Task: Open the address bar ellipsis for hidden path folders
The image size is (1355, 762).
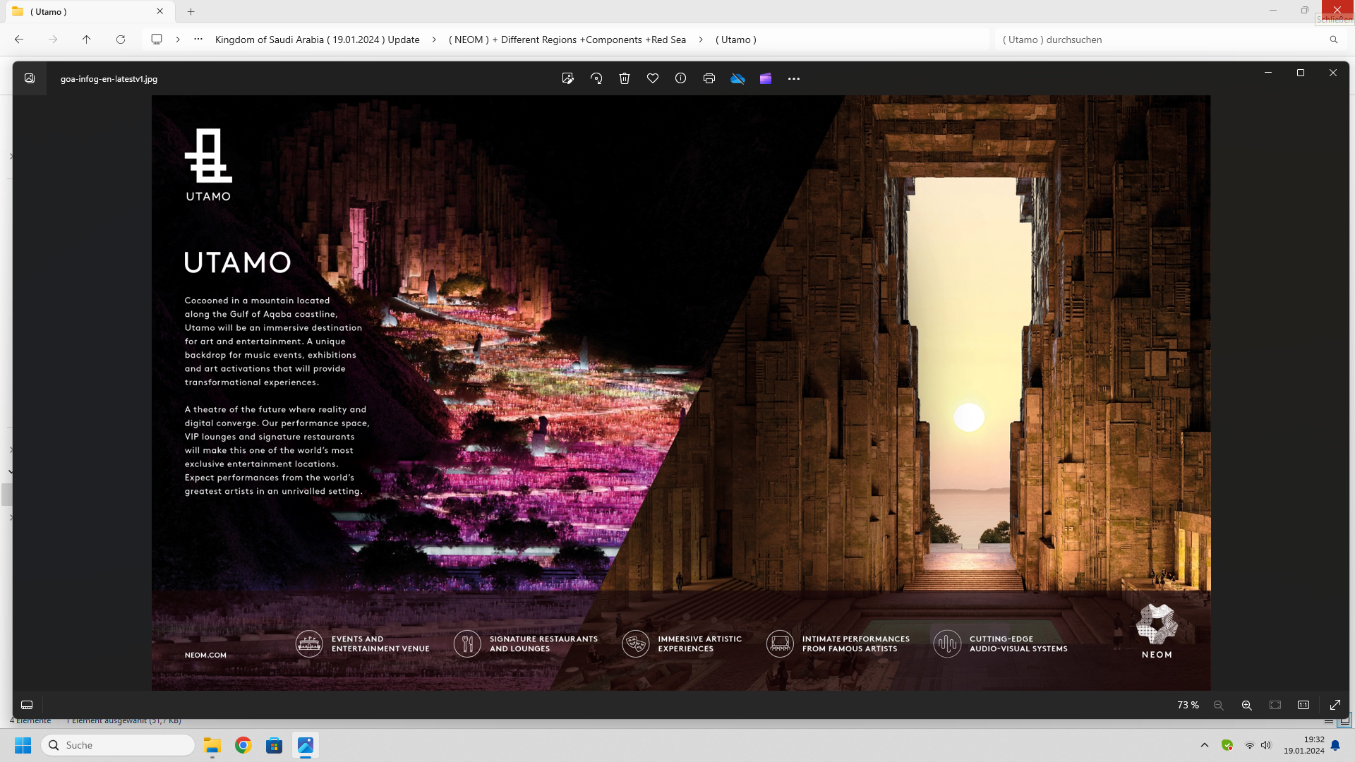Action: [198, 40]
